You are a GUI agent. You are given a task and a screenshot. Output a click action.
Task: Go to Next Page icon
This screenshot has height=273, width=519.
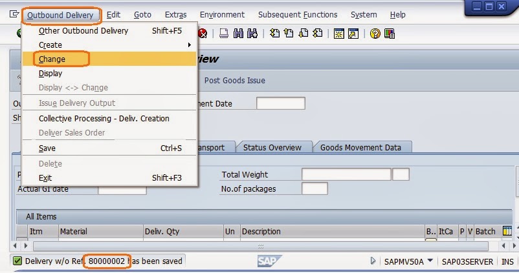(304, 34)
